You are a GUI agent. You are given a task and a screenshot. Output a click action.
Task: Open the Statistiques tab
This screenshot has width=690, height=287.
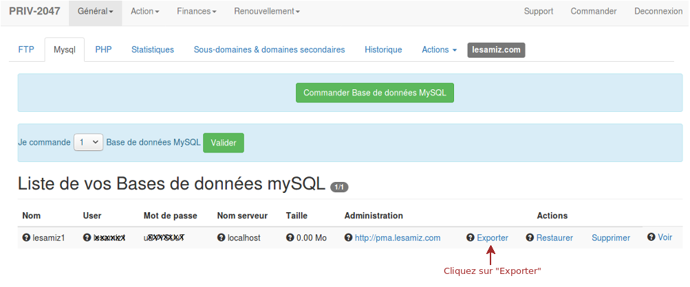153,49
